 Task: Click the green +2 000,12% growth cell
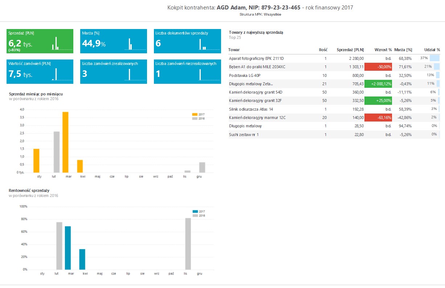(378, 84)
